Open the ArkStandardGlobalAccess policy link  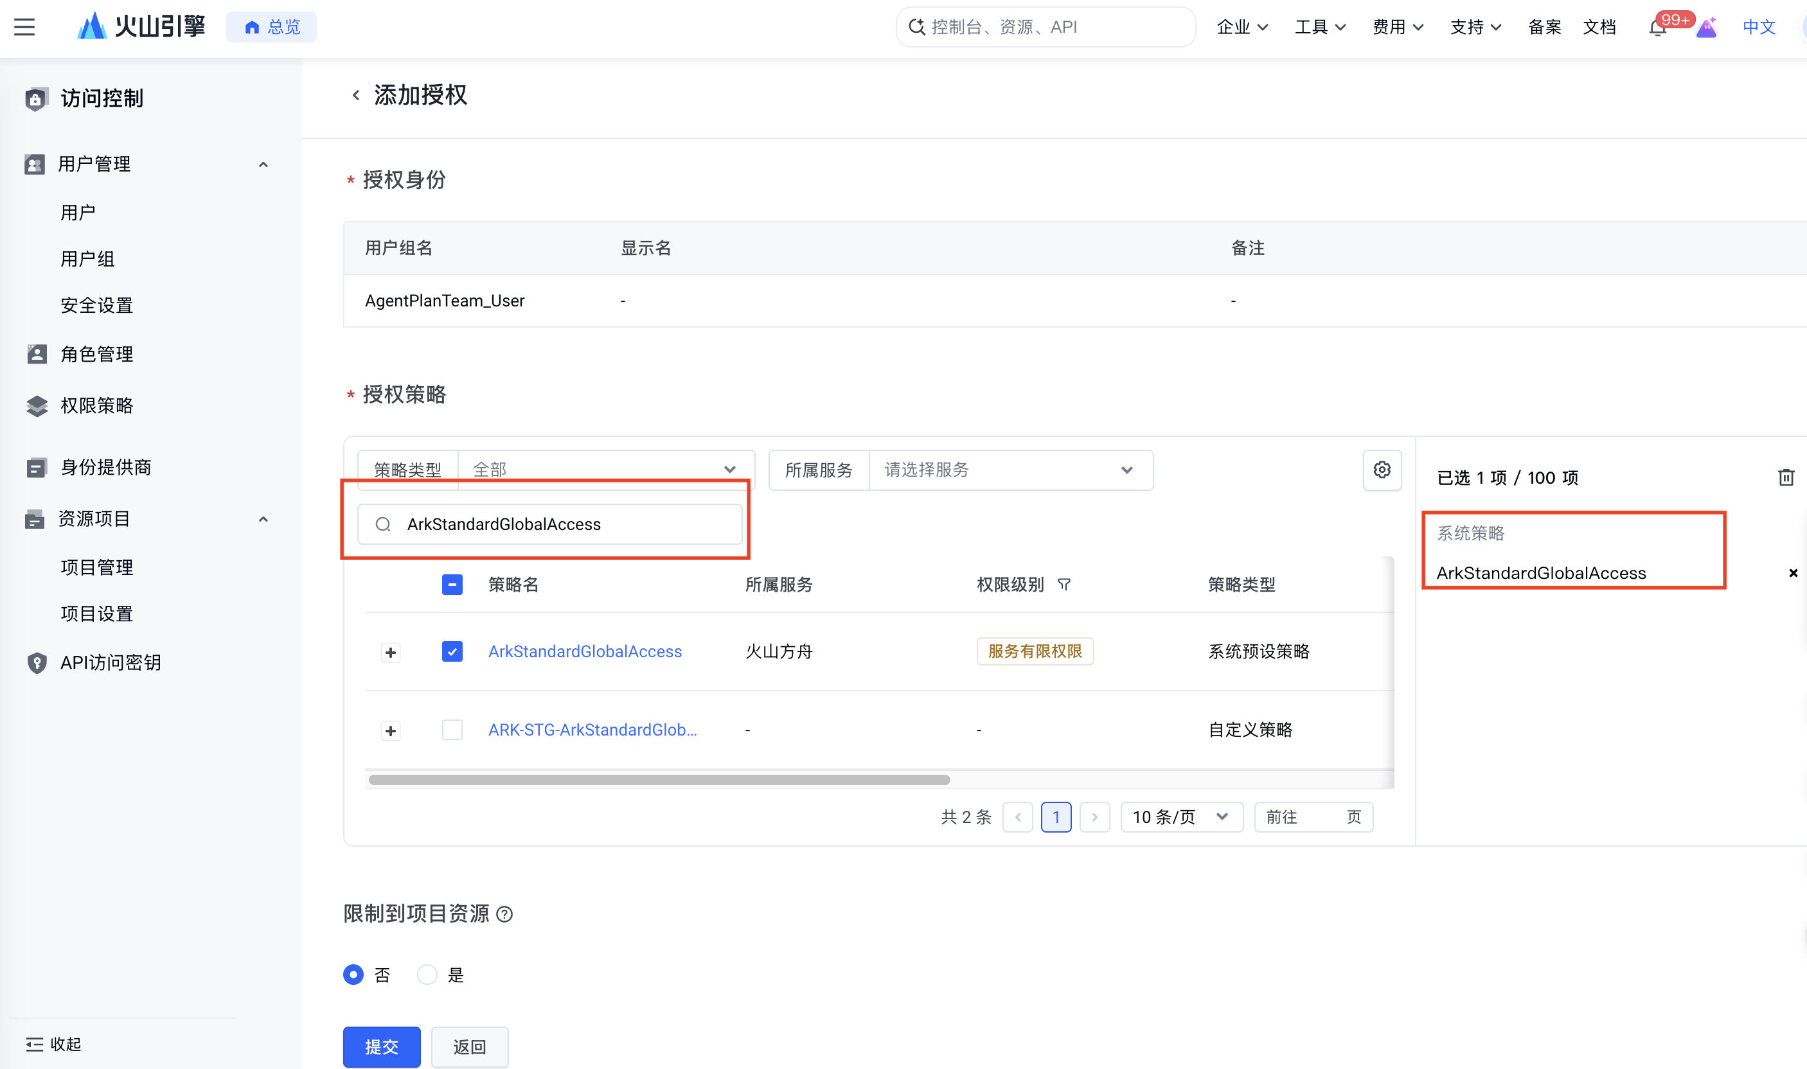(585, 651)
